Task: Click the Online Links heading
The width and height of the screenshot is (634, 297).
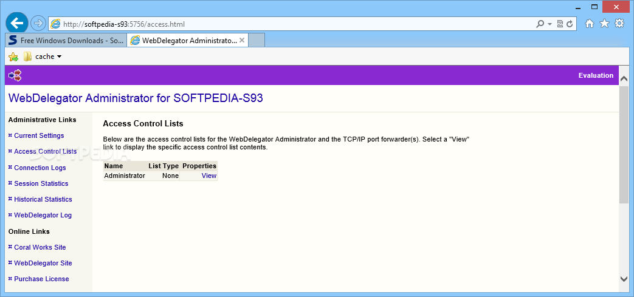Action: (29, 231)
